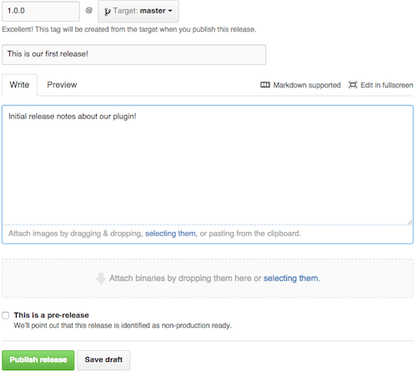The image size is (417, 376).
Task: Click the git branch icon in Target button
Action: point(108,12)
